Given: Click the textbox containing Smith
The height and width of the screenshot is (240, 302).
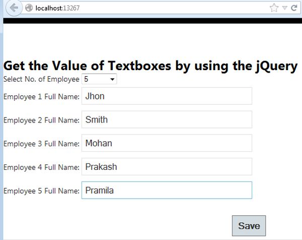Looking at the screenshot, I should point(167,120).
